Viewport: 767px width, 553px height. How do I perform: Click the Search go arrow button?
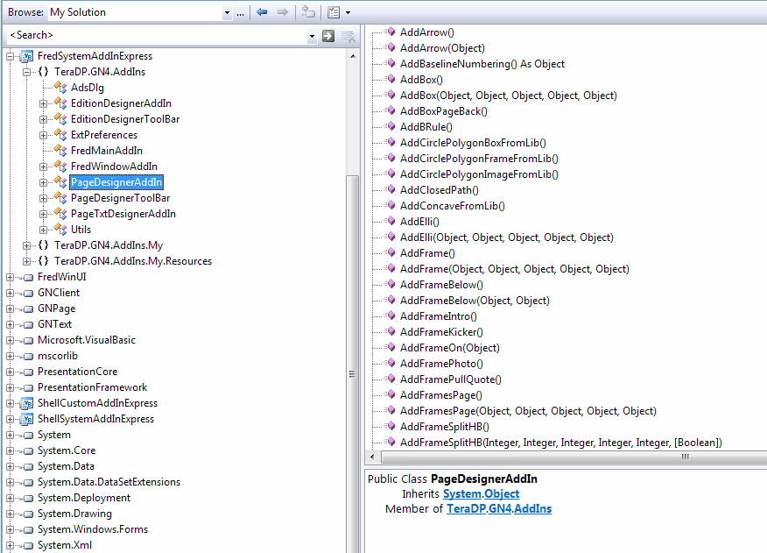click(x=328, y=36)
